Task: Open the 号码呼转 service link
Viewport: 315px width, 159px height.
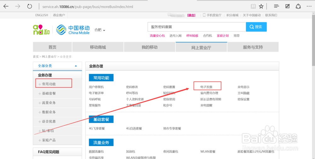Action: 95,99
